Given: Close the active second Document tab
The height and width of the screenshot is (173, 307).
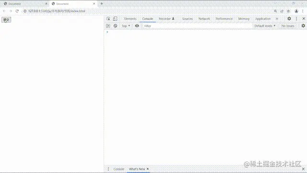Looking at the screenshot, I should coord(94,4).
